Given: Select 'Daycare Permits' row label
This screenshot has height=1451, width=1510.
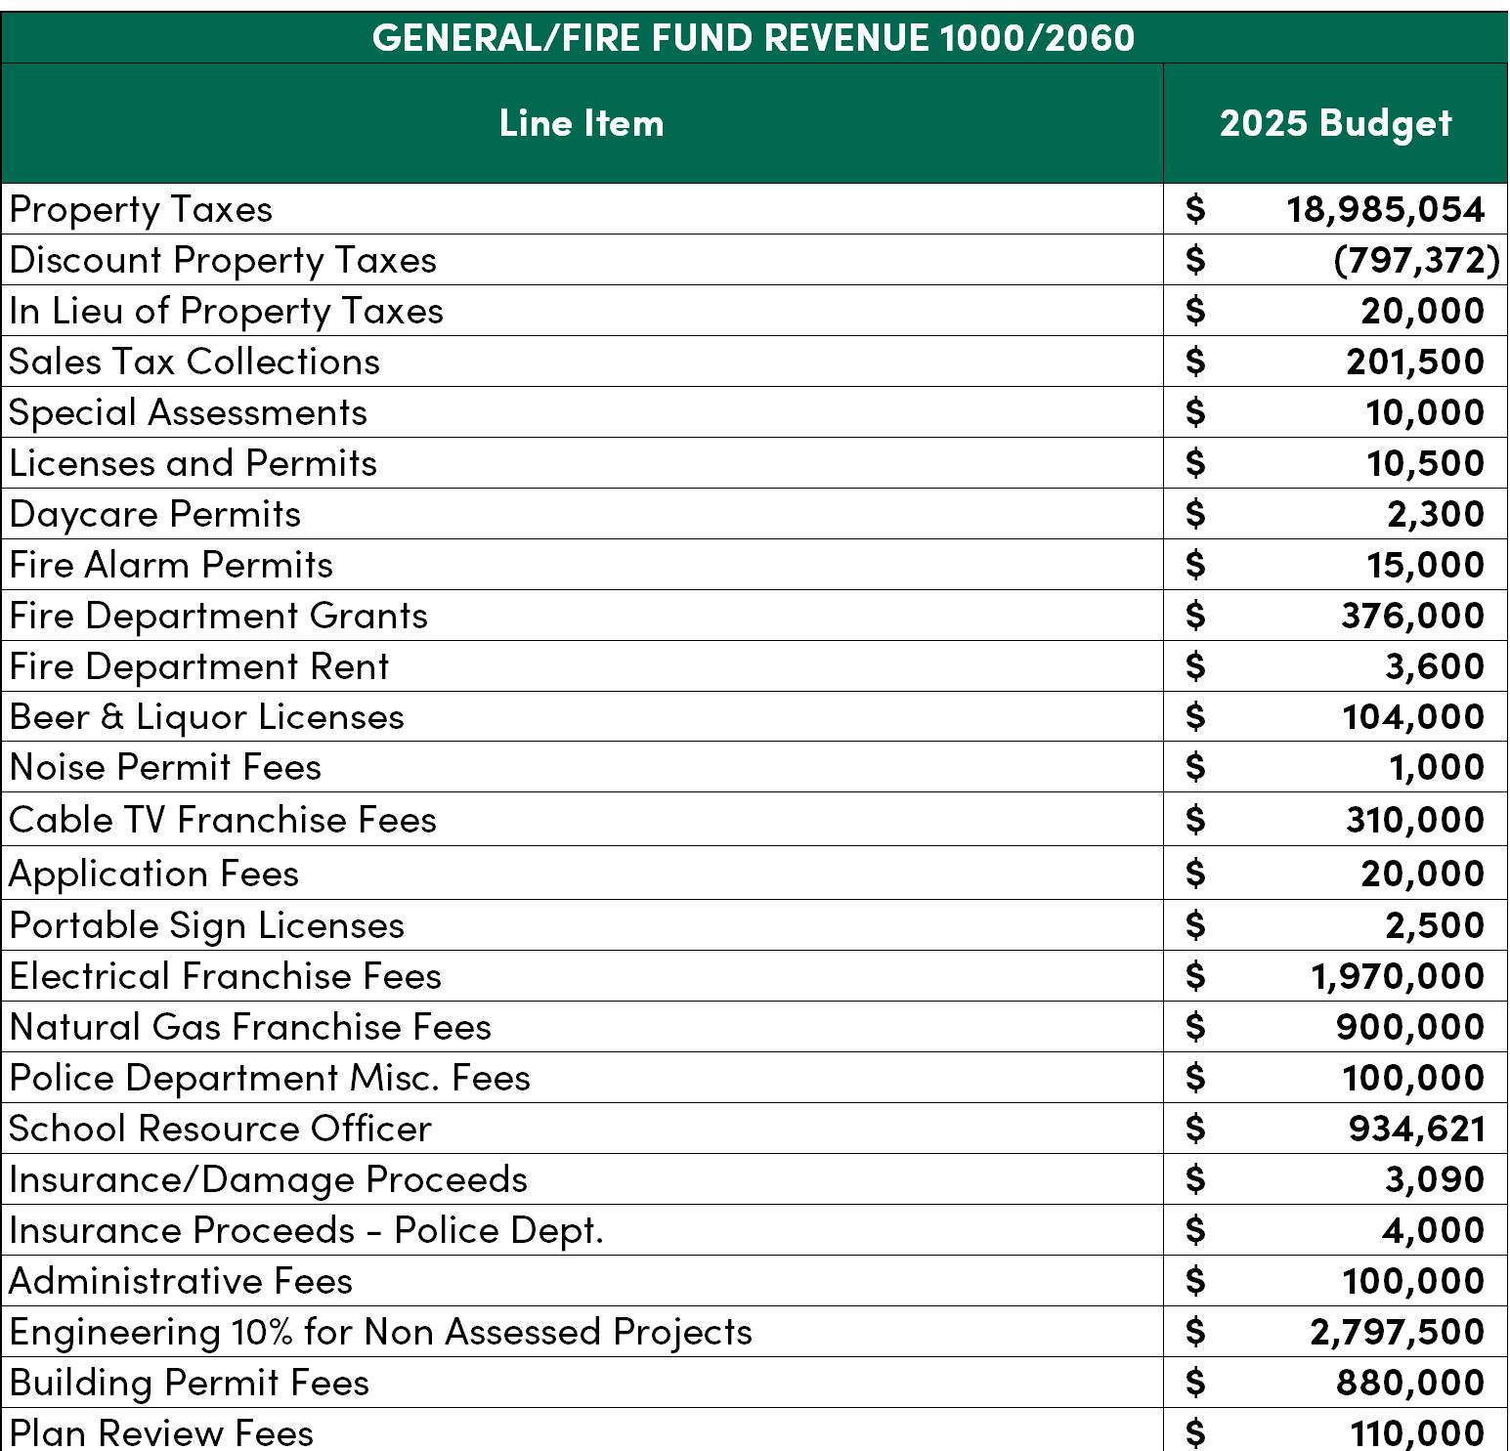Looking at the screenshot, I should point(155,515).
